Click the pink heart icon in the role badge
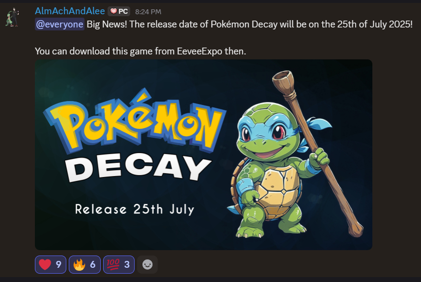Image resolution: width=421 pixels, height=282 pixels. [x=113, y=11]
